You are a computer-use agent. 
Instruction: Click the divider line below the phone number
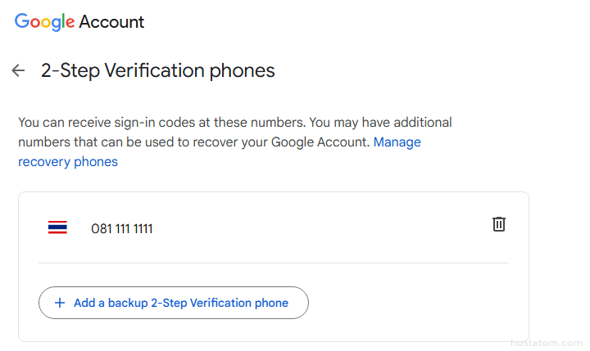(x=274, y=263)
